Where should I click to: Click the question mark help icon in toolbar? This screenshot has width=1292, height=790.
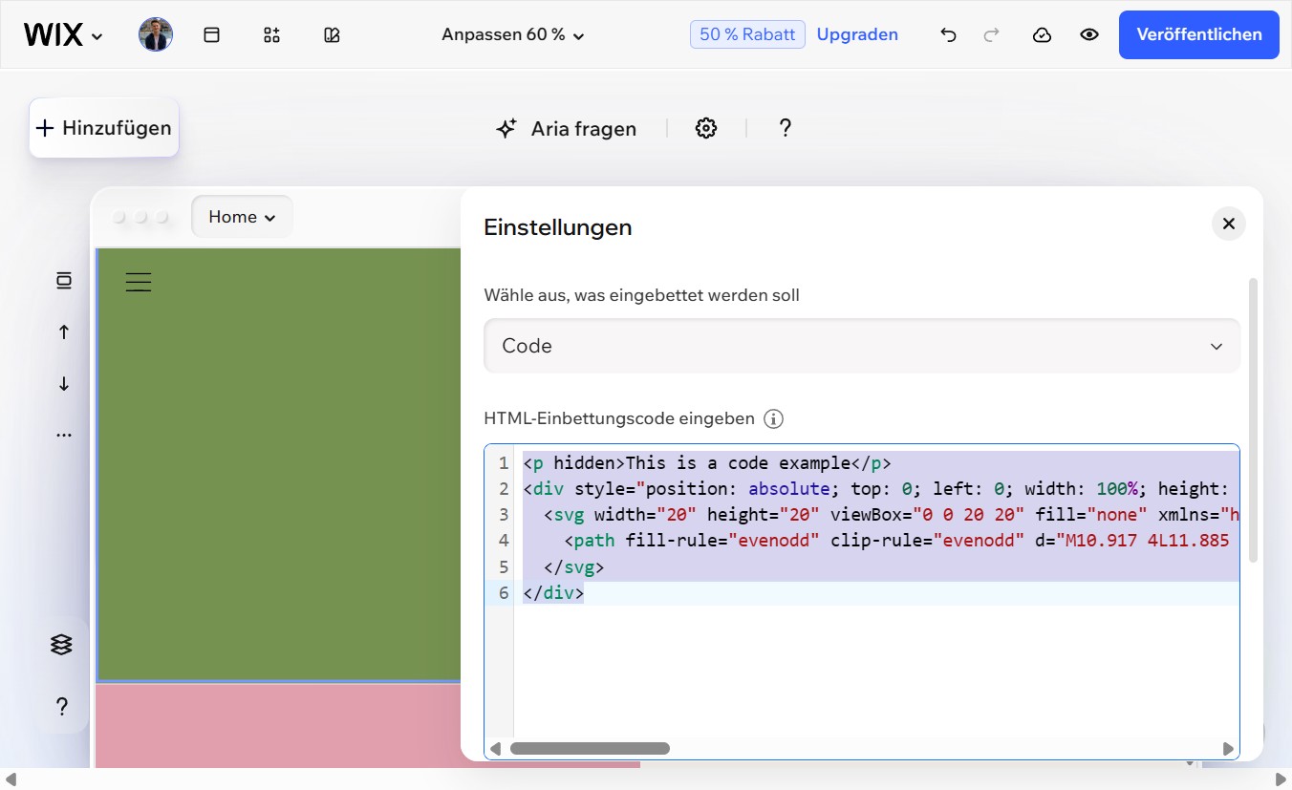click(786, 128)
